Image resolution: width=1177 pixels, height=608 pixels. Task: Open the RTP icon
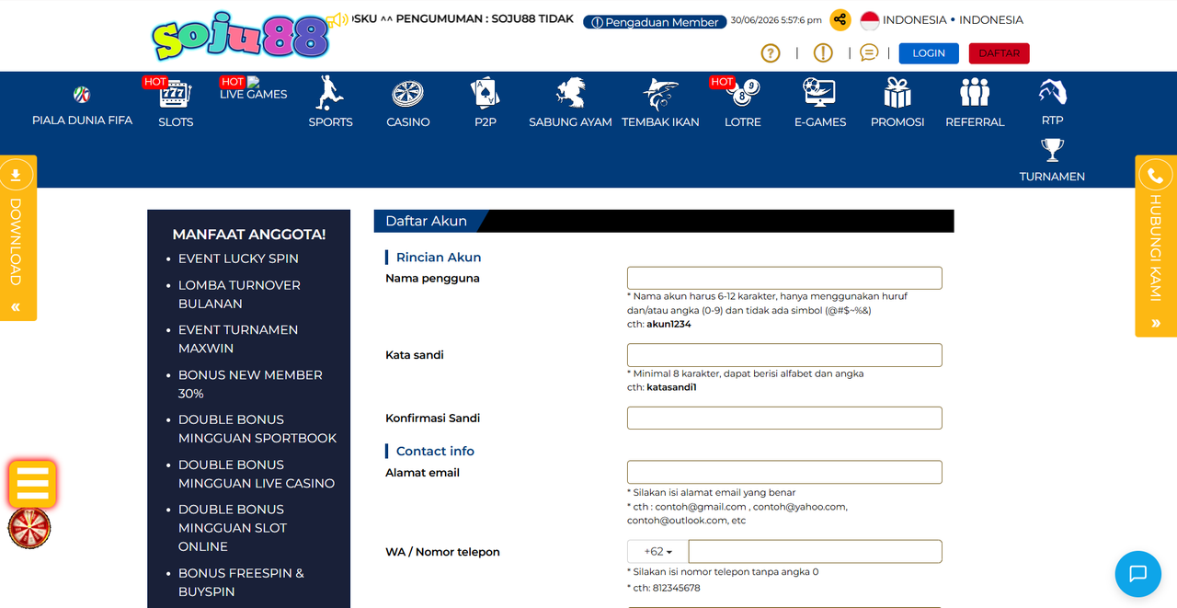[1052, 92]
